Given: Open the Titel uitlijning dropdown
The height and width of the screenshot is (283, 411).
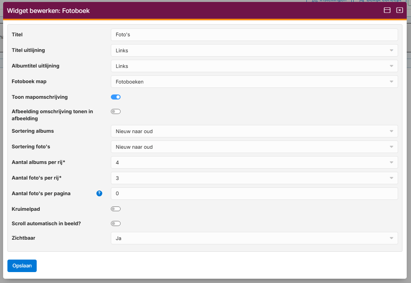Looking at the screenshot, I should click(x=254, y=50).
